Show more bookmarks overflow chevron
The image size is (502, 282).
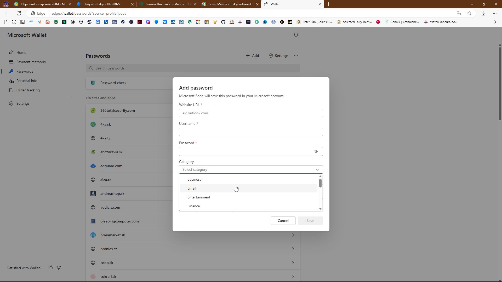pyautogui.click(x=495, y=22)
